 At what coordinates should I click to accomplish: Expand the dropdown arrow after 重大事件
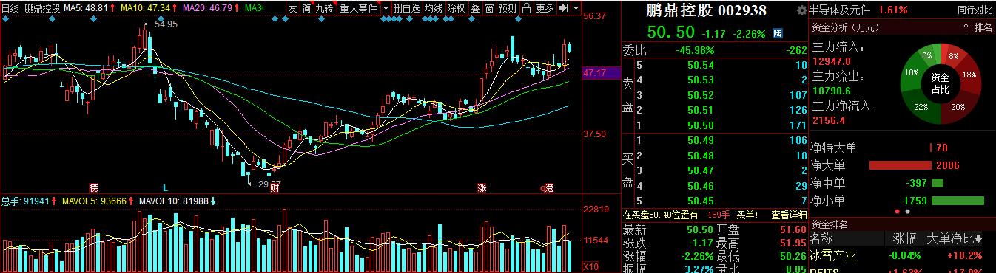tap(386, 8)
